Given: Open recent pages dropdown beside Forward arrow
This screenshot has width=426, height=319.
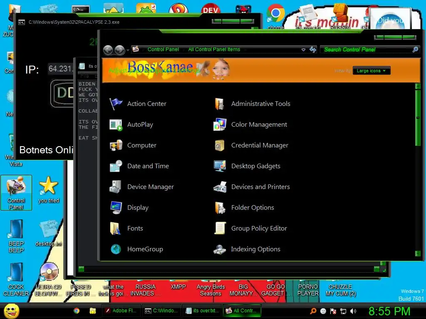Looking at the screenshot, I should pos(128,50).
